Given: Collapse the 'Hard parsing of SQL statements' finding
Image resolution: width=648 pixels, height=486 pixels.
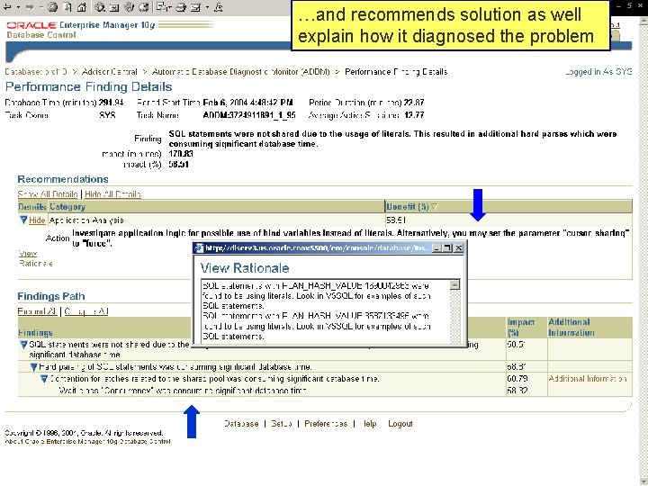Looking at the screenshot, I should [34, 367].
